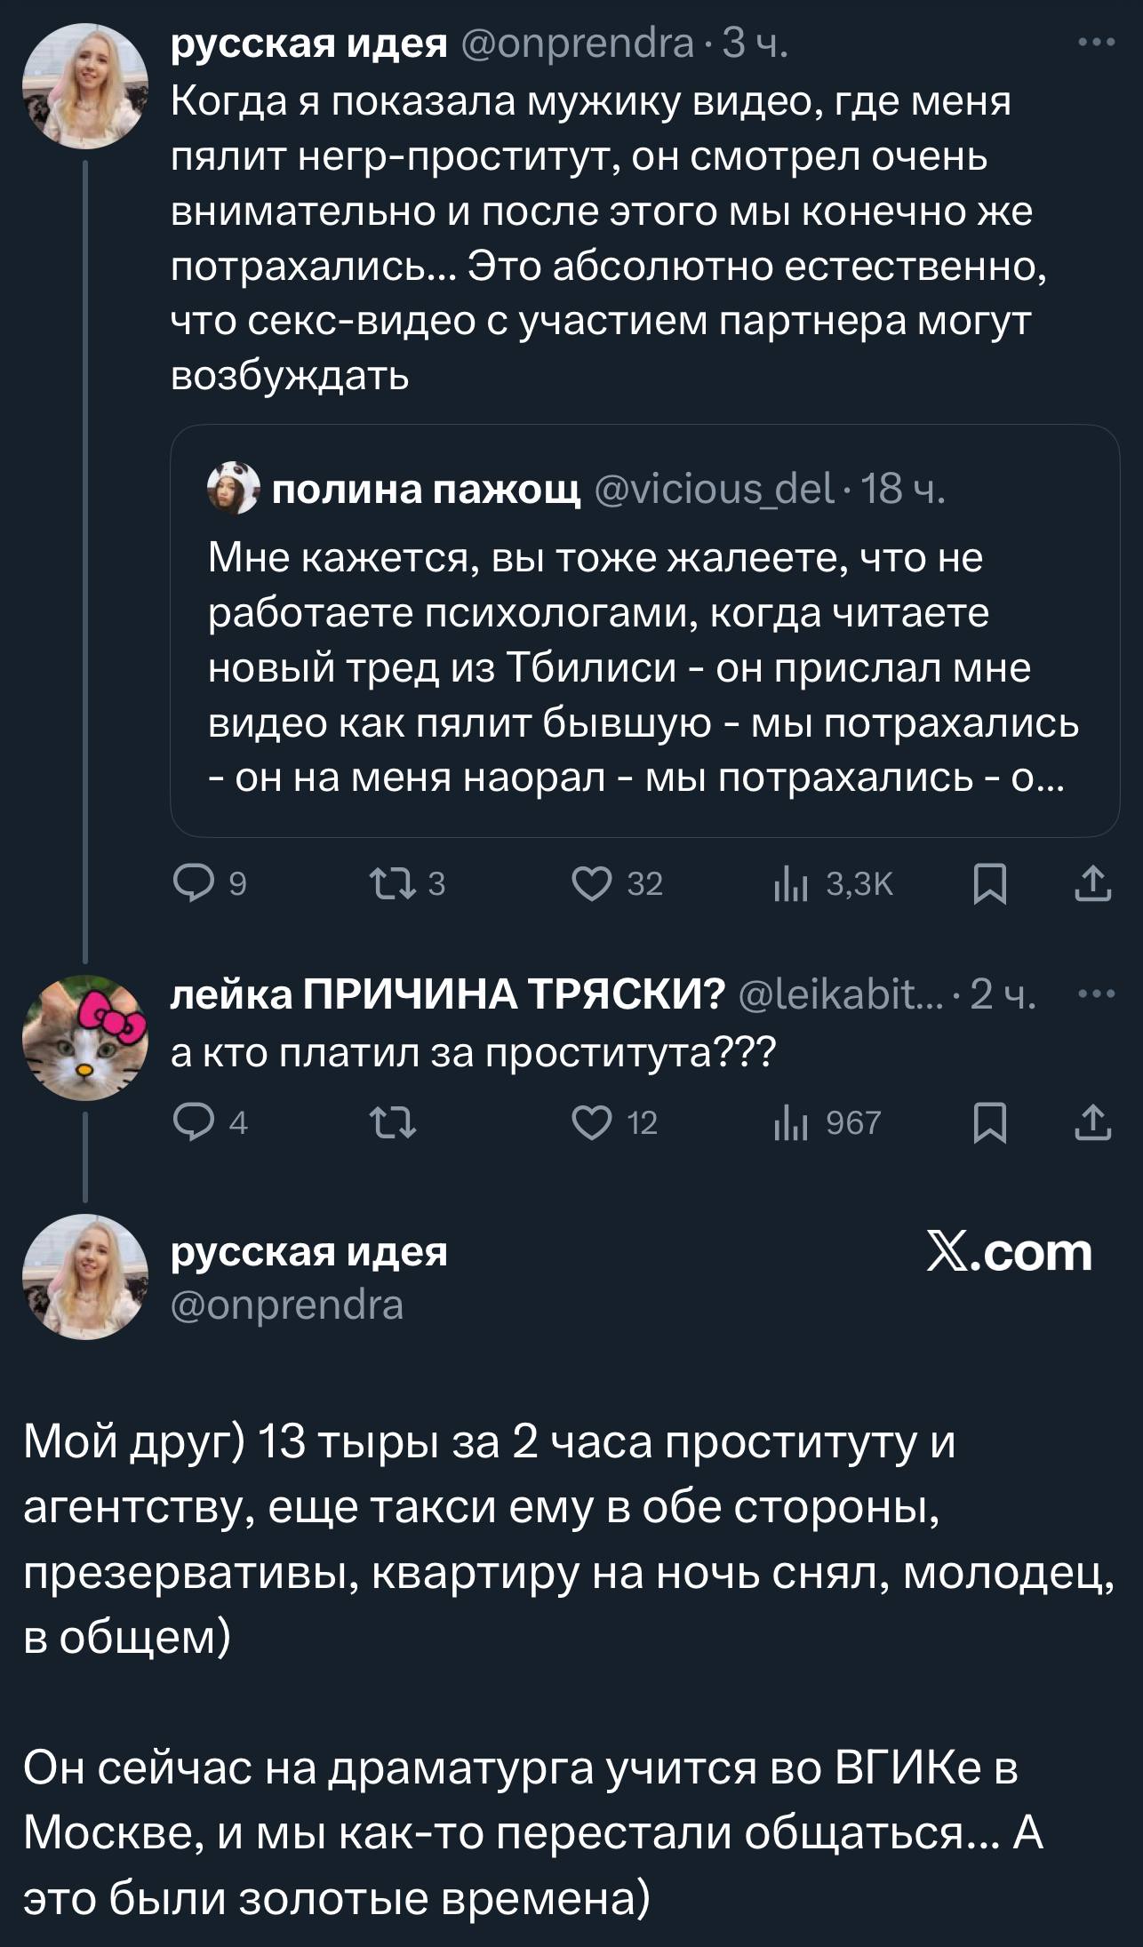
Task: Open the quoted tweet by полина пажощ
Action: (643, 666)
